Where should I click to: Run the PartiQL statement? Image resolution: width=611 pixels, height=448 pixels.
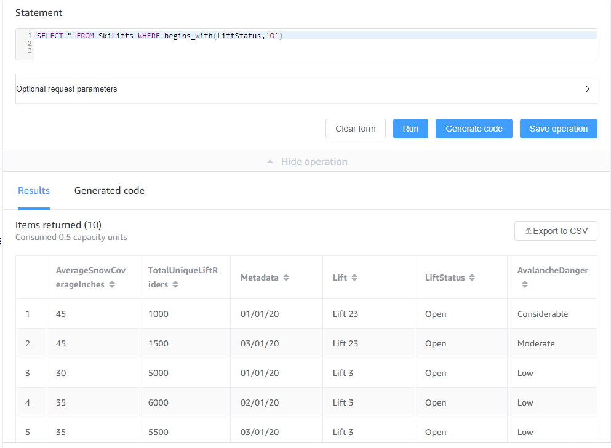[x=410, y=129]
